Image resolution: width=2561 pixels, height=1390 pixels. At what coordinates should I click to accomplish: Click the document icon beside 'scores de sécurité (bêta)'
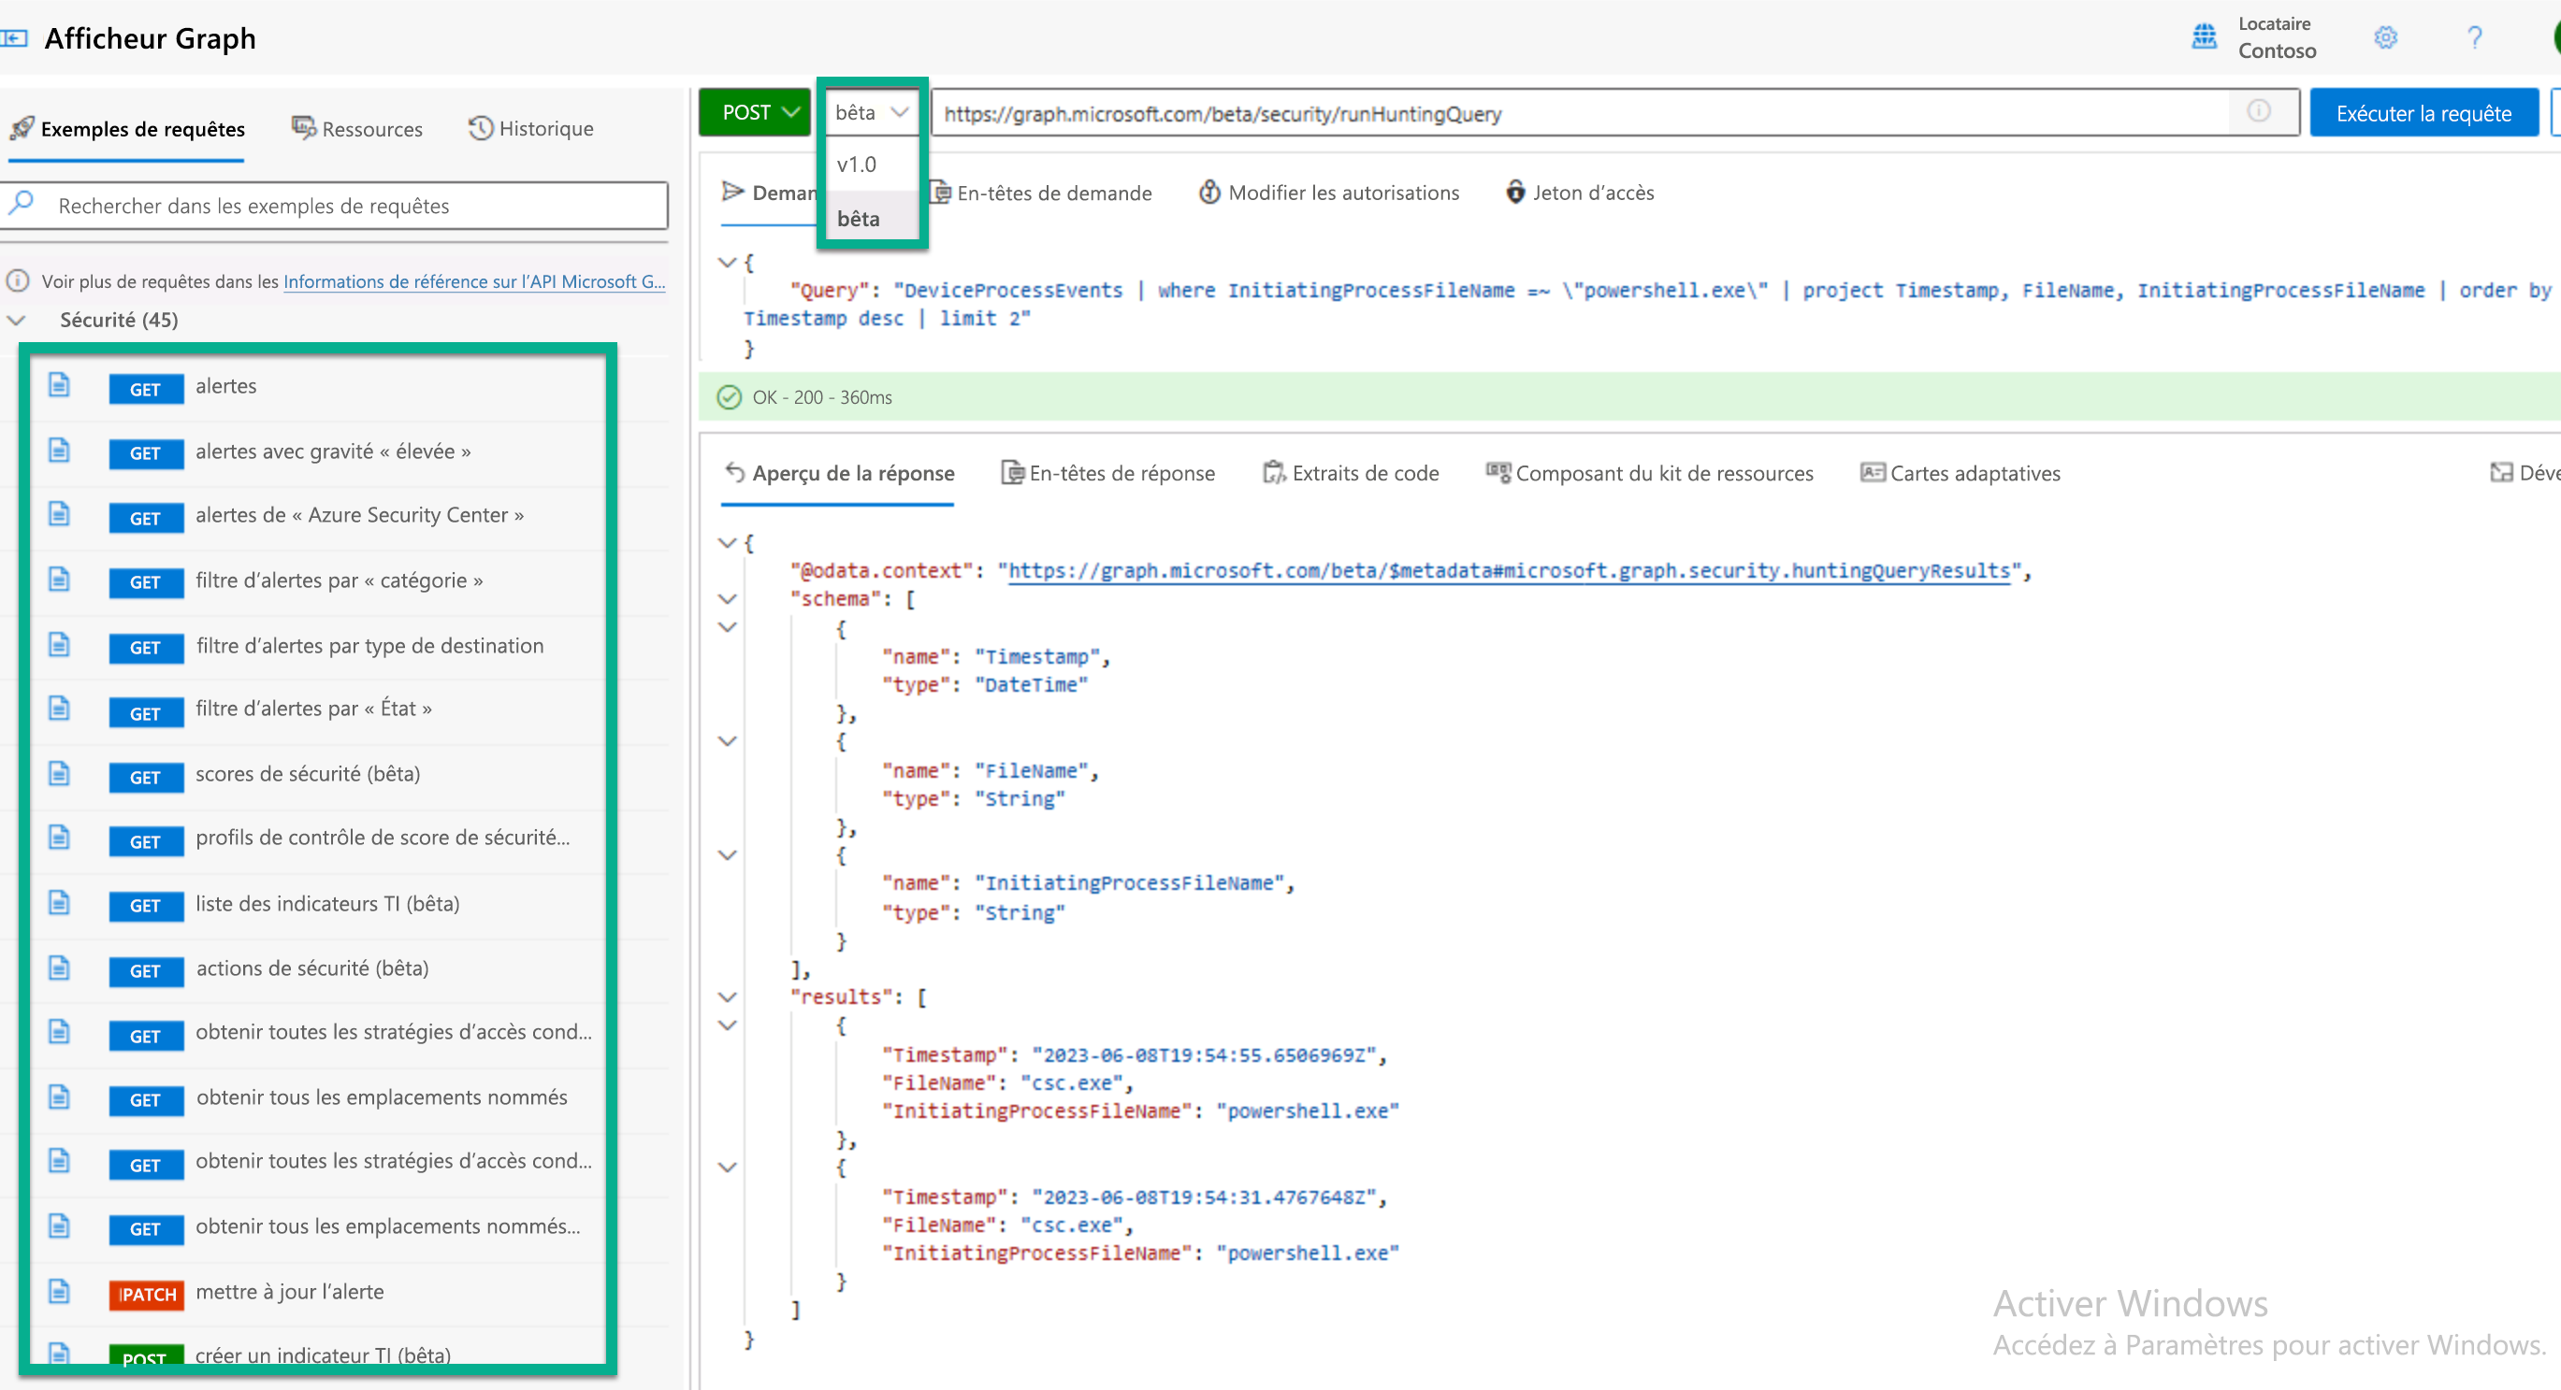60,773
